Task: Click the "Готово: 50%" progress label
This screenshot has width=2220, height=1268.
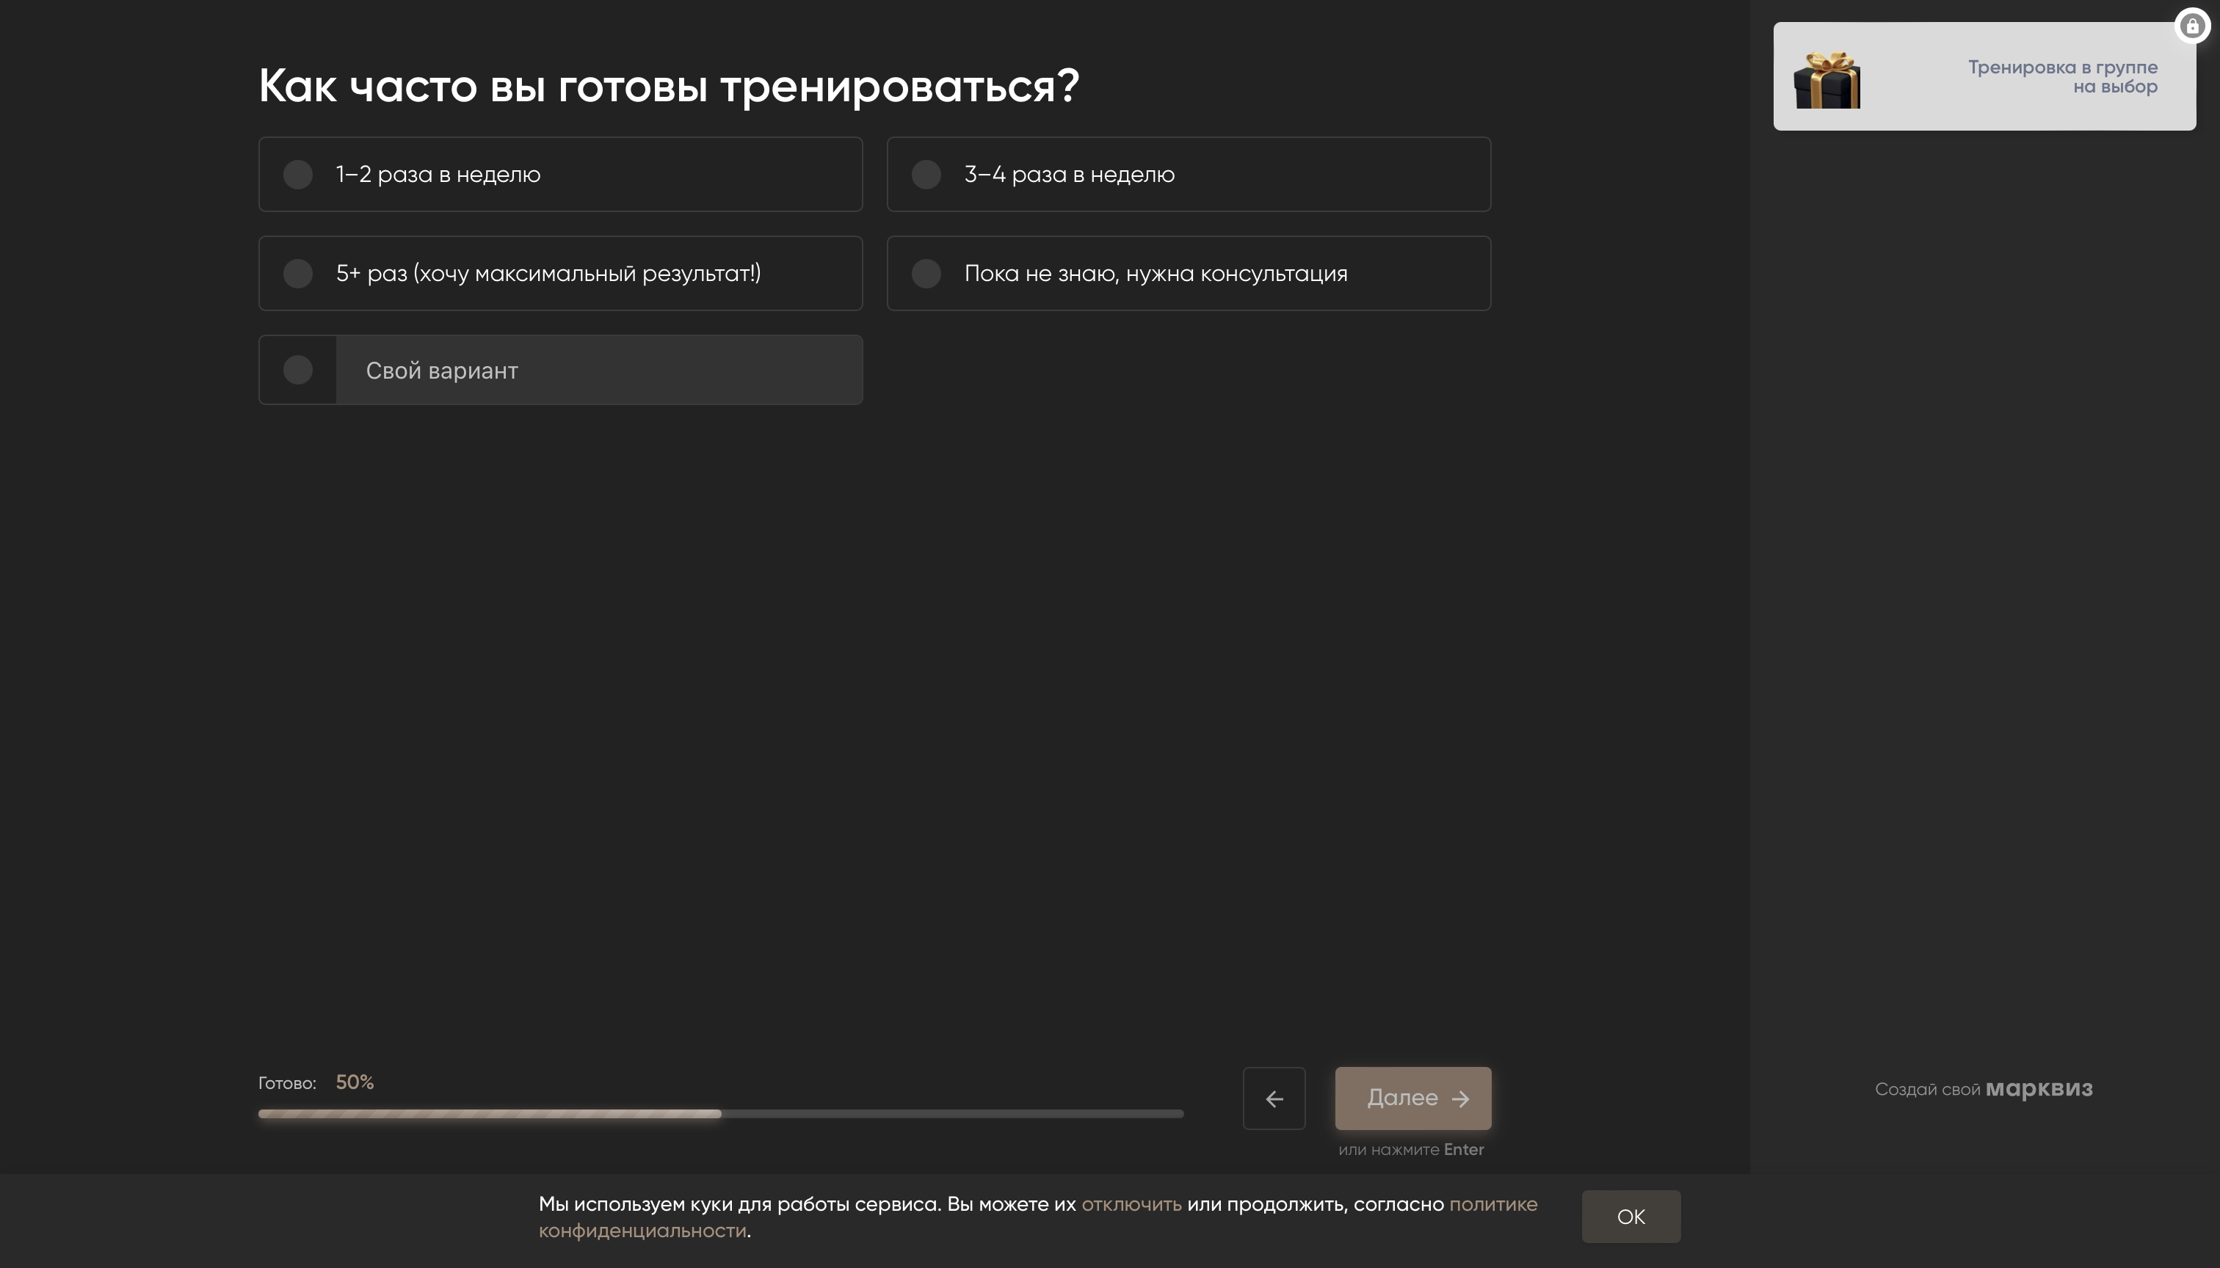Action: 316,1082
